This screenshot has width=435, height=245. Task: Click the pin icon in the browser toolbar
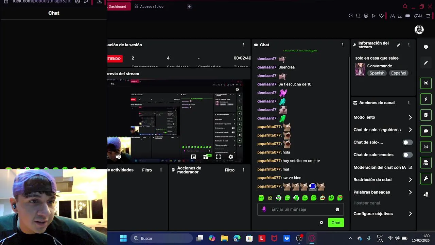[x=351, y=16]
